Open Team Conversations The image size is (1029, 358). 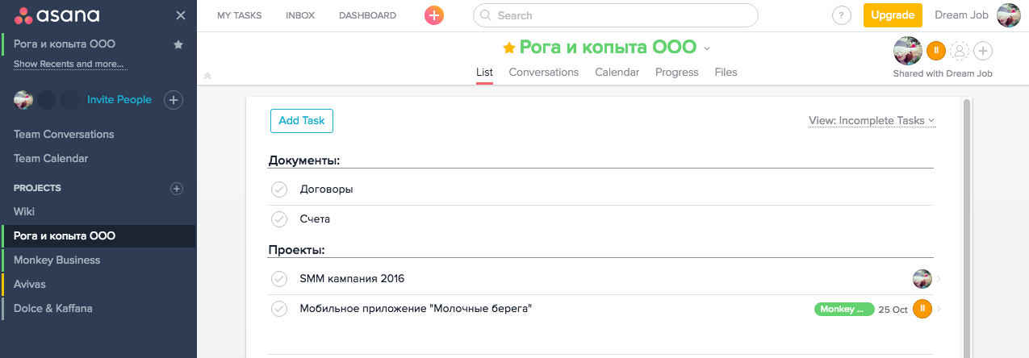coord(64,135)
